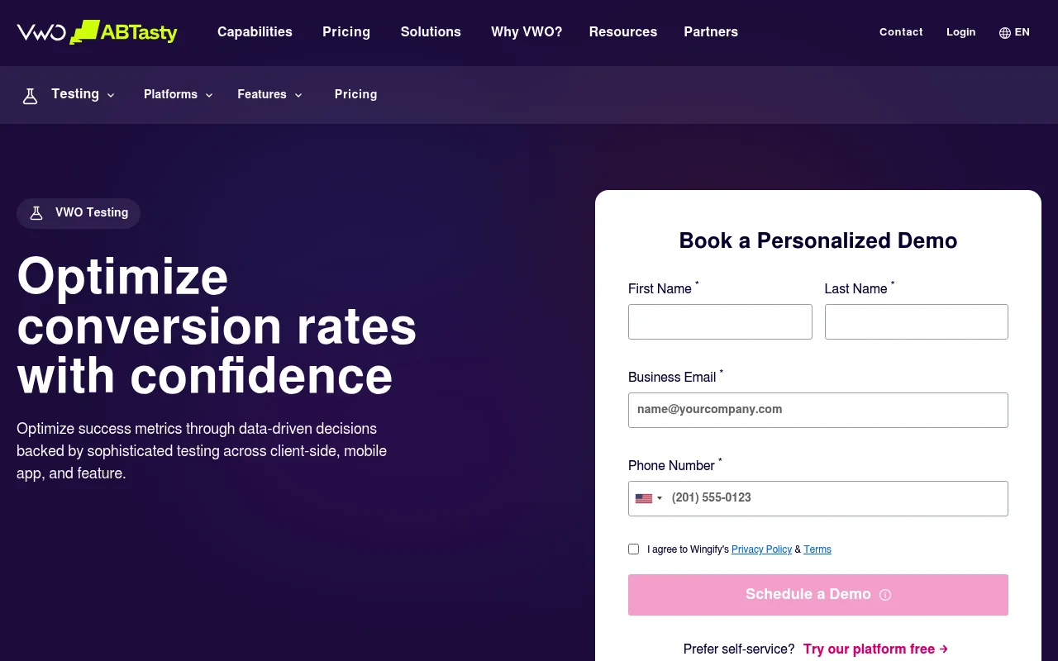Expand the Features dropdown

pyautogui.click(x=270, y=94)
